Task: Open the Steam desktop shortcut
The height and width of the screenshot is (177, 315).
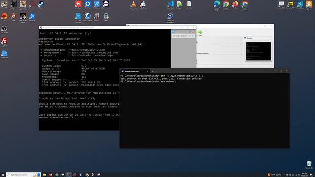Action: coord(41,5)
